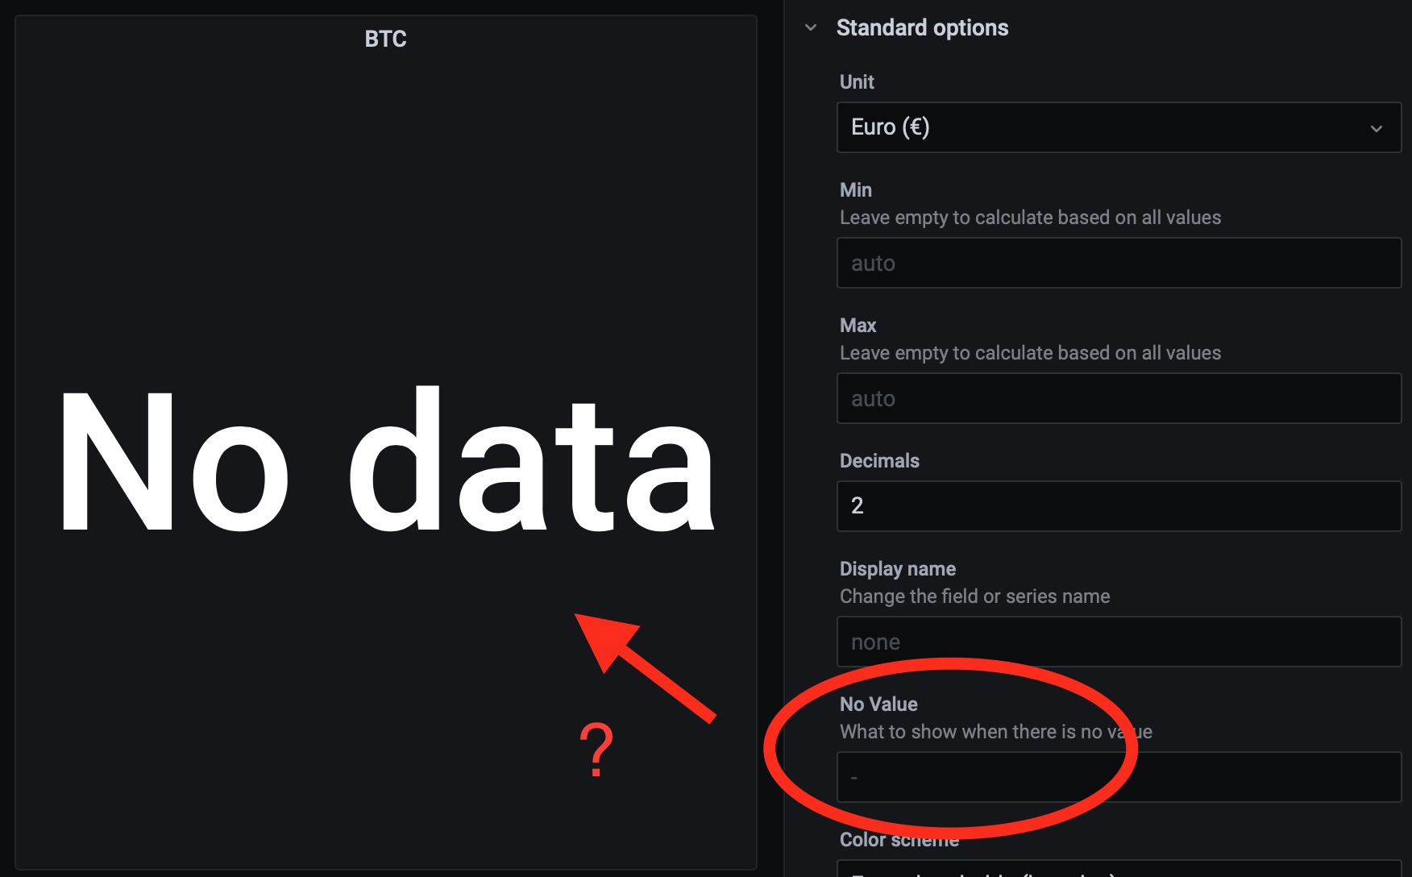The image size is (1412, 877).
Task: Click the Standard options header label
Action: [923, 27]
